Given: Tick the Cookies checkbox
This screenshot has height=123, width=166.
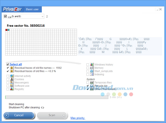Looking at the screenshot, I should pyautogui.click(x=8, y=79).
